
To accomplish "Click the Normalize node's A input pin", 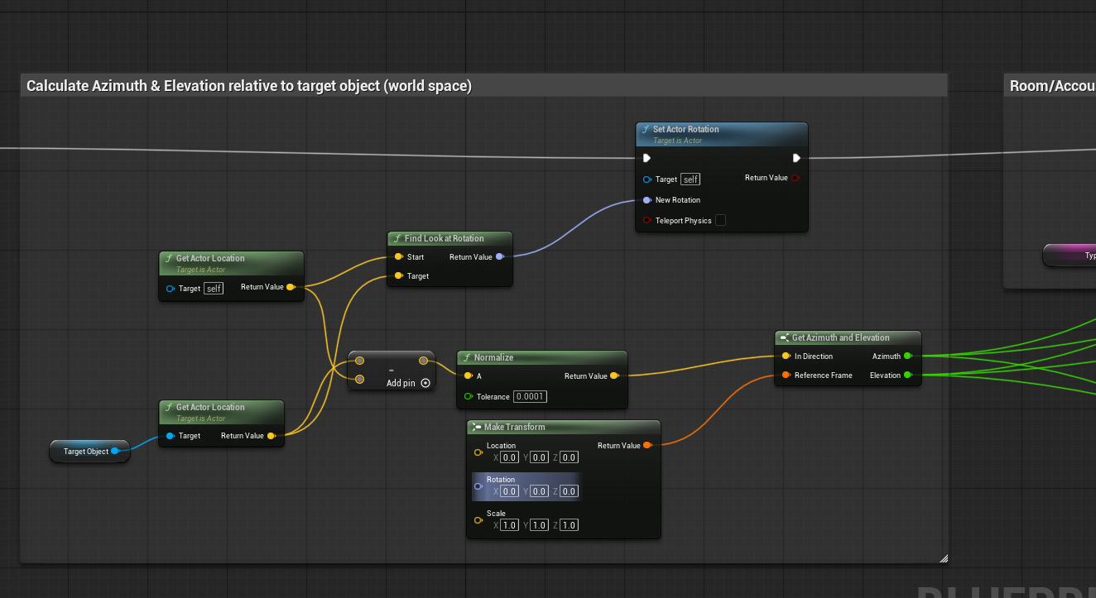I will coord(469,376).
